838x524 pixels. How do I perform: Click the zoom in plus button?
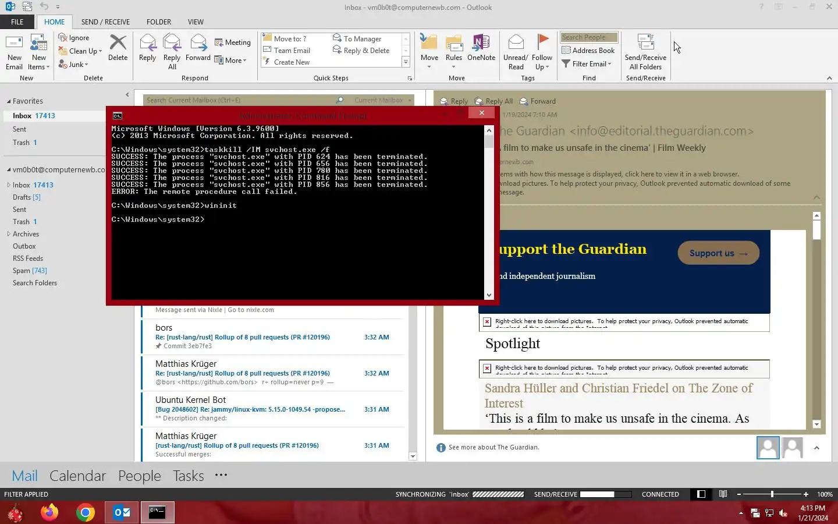point(805,494)
